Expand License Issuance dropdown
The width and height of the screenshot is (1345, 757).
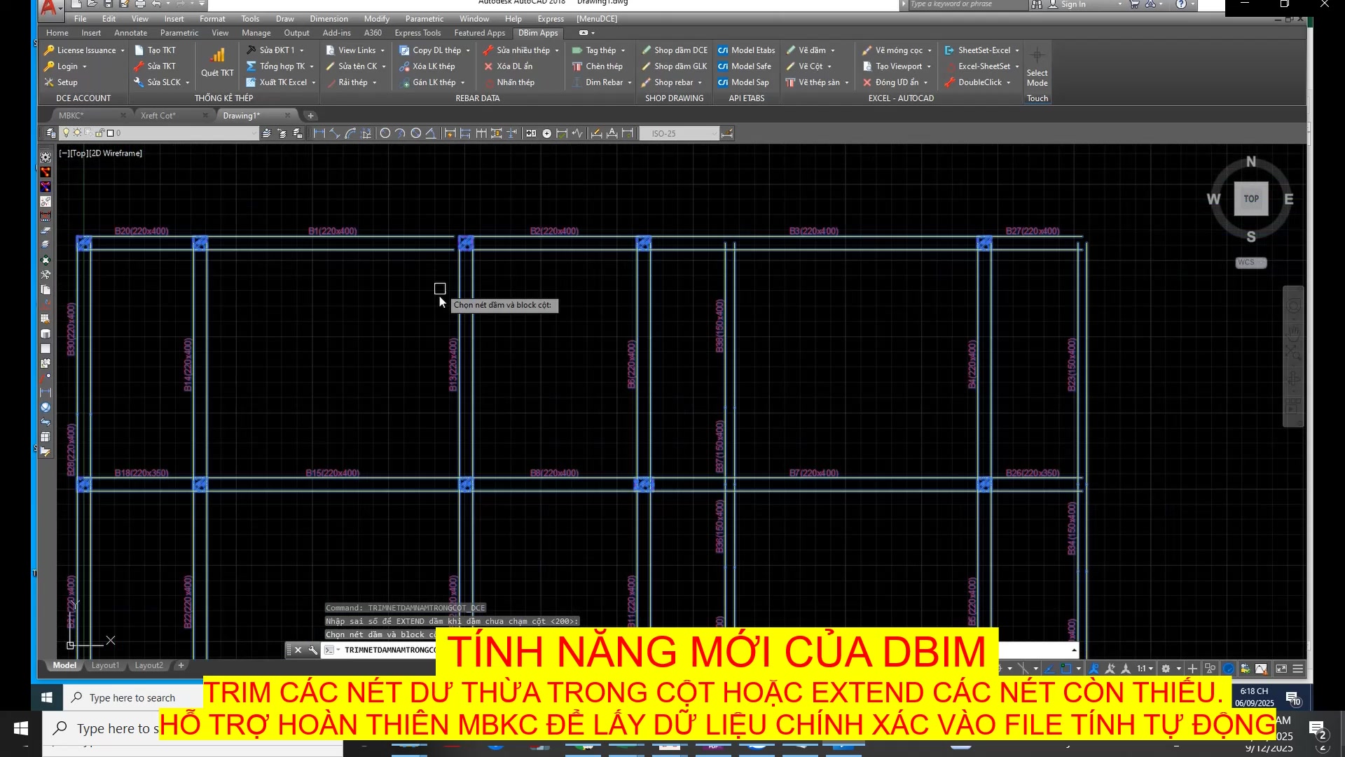[123, 50]
